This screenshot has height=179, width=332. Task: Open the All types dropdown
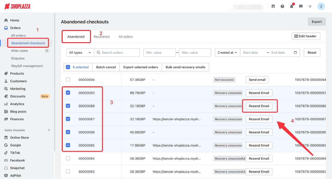point(80,53)
